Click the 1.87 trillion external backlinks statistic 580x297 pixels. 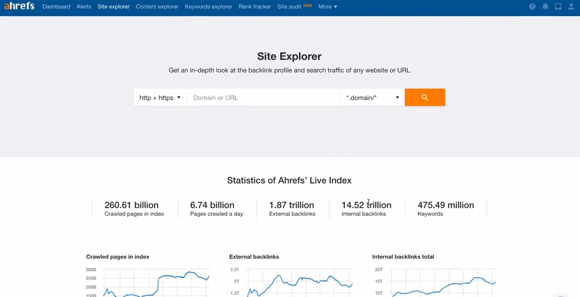click(x=292, y=209)
